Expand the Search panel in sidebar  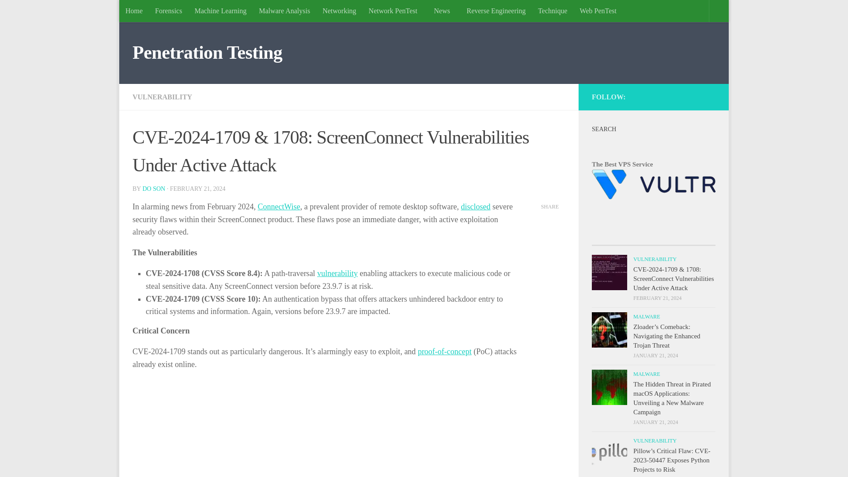pos(604,129)
